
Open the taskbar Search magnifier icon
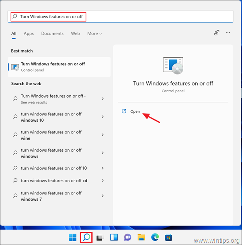(x=86, y=237)
